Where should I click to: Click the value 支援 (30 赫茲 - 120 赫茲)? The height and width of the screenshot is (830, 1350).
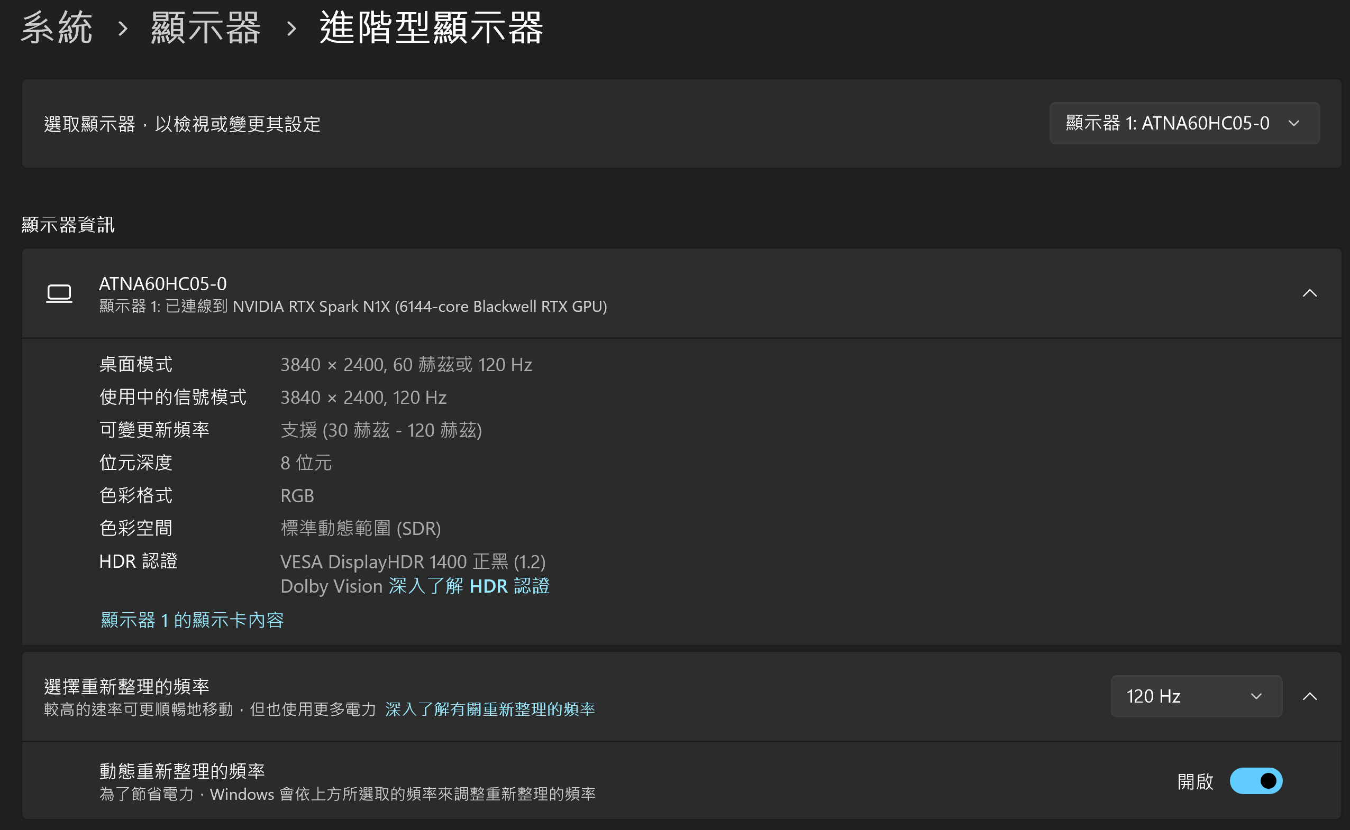[x=381, y=430]
